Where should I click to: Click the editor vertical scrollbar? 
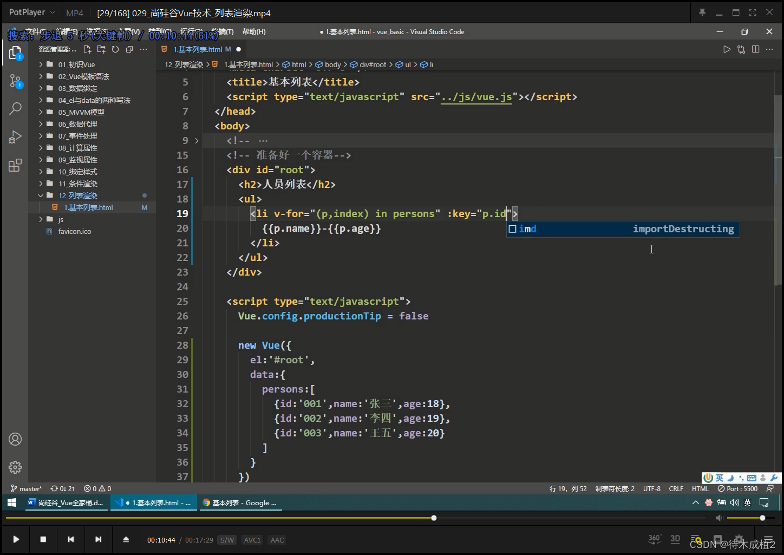click(778, 190)
